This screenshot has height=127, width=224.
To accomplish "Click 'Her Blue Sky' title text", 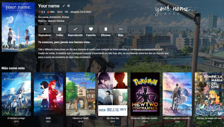I will point(113,118).
